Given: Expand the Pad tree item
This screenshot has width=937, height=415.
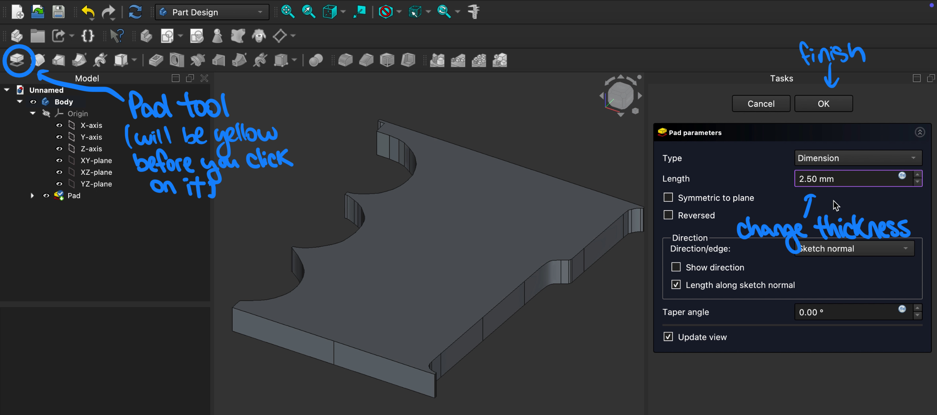Looking at the screenshot, I should coord(32,195).
